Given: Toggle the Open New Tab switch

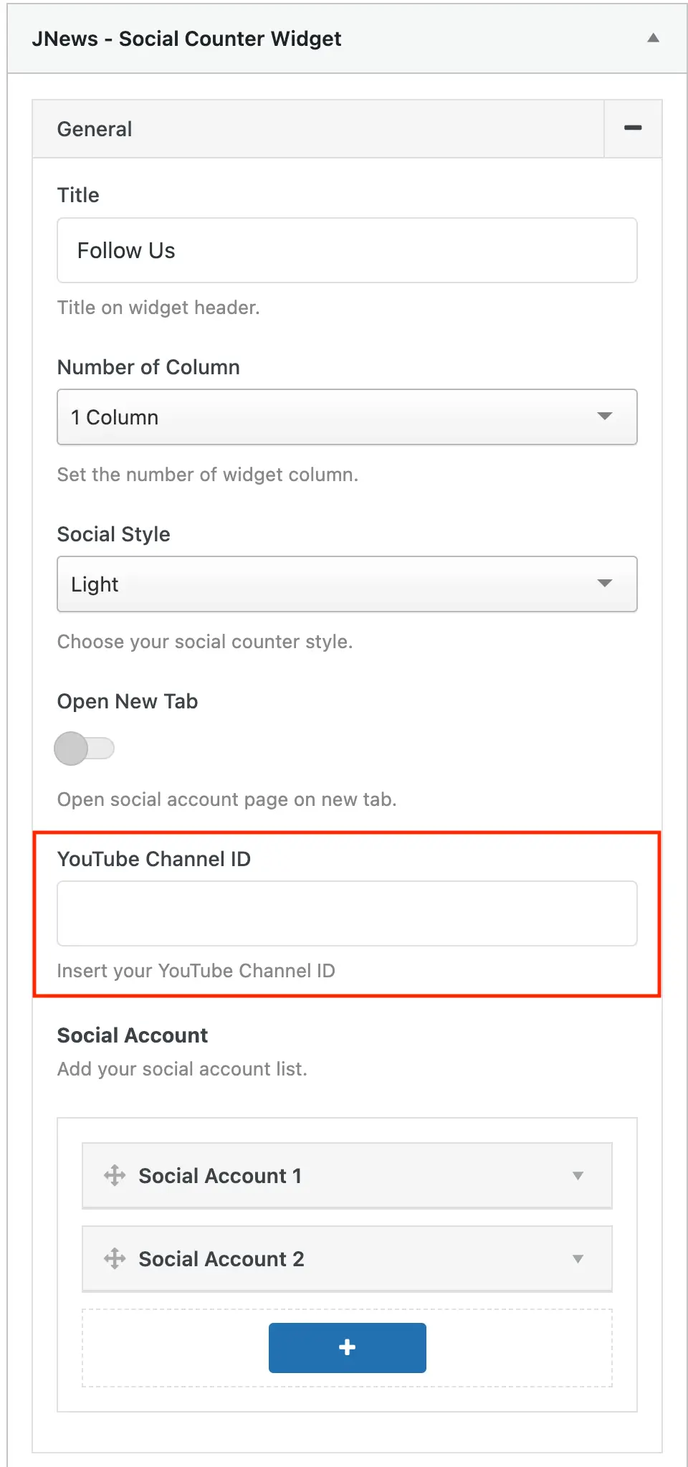Looking at the screenshot, I should pos(84,749).
